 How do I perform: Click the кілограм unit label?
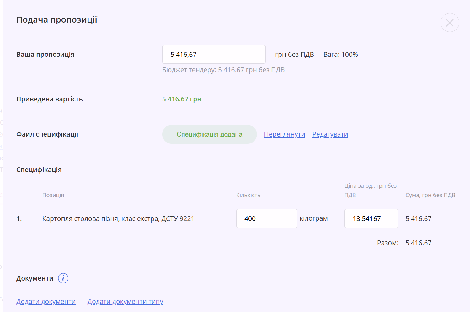pyautogui.click(x=314, y=218)
